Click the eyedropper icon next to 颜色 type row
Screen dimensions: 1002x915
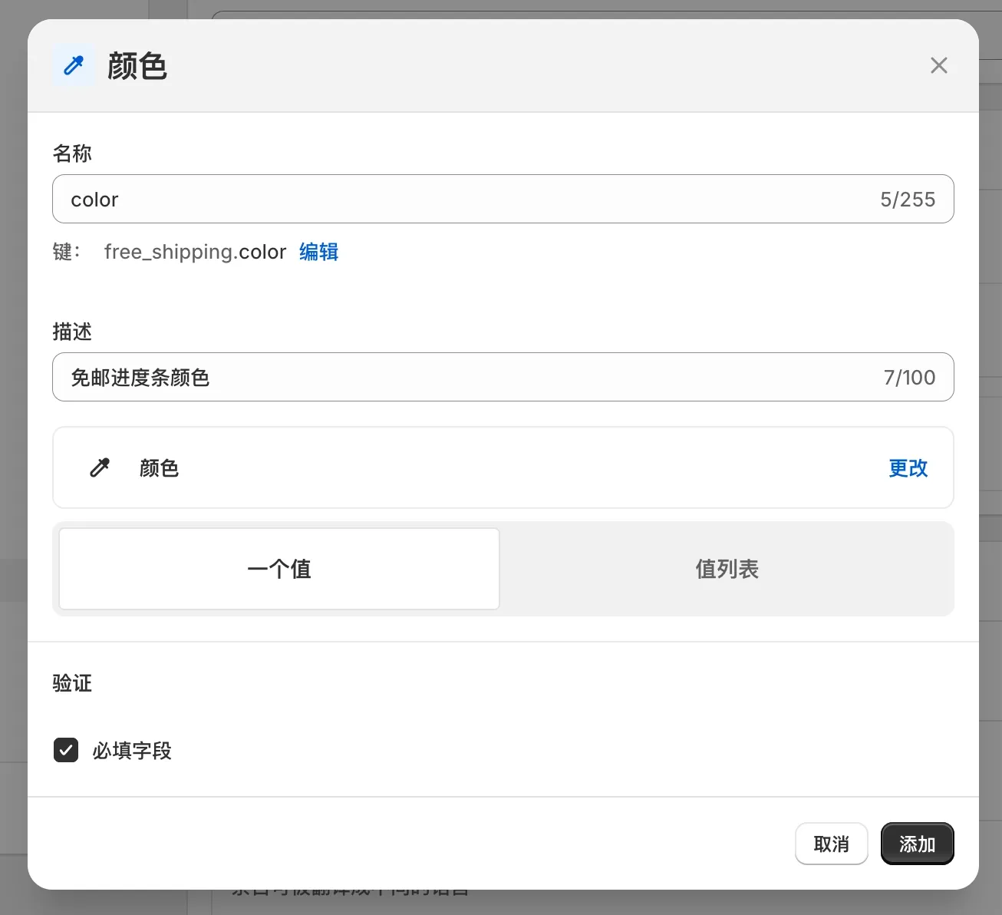100,467
